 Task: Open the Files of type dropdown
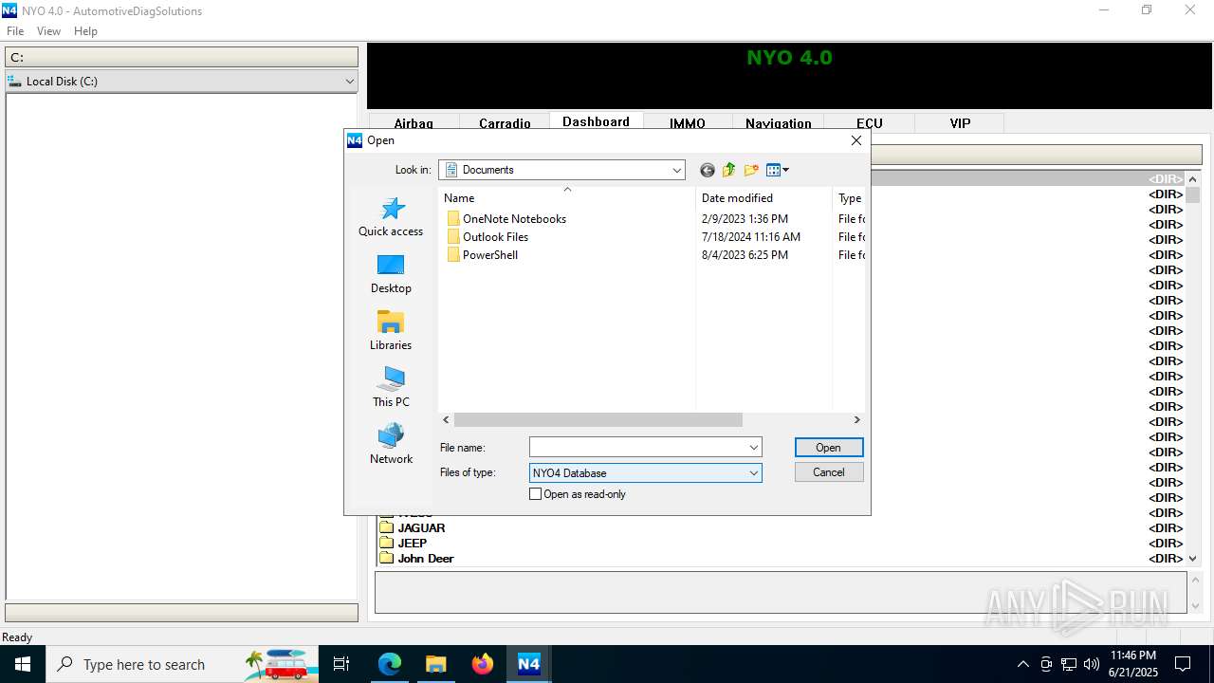coord(646,472)
